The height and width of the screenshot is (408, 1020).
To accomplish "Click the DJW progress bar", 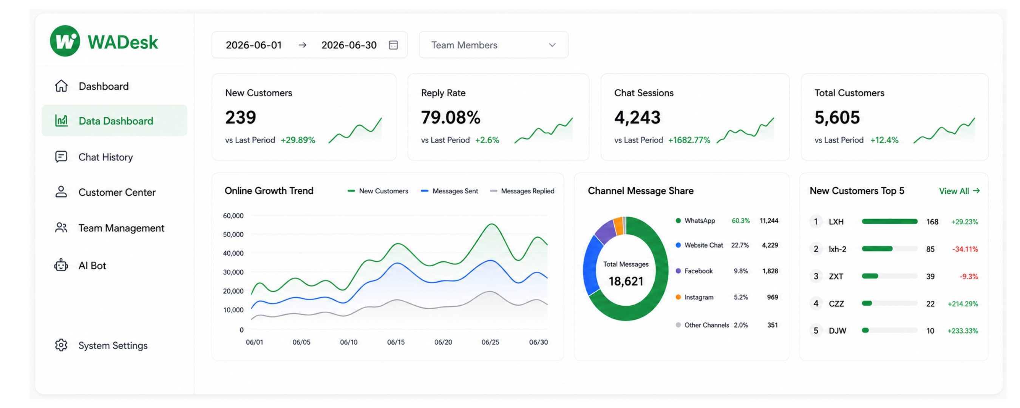I will 889,330.
